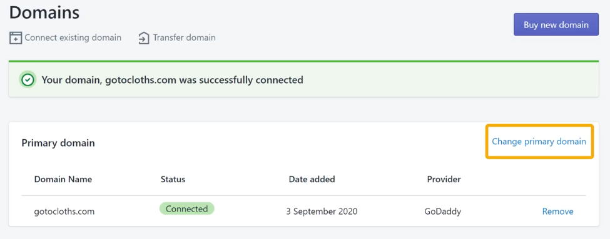Click the Transfer domain arrow icon
This screenshot has width=610, height=239.
click(x=144, y=38)
